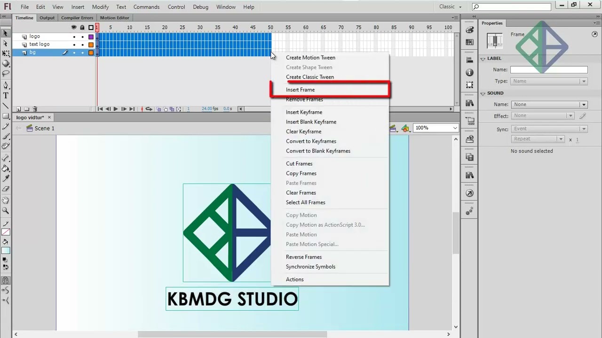Image resolution: width=602 pixels, height=338 pixels.
Task: Open the Label Type dropdown
Action: tap(549, 81)
